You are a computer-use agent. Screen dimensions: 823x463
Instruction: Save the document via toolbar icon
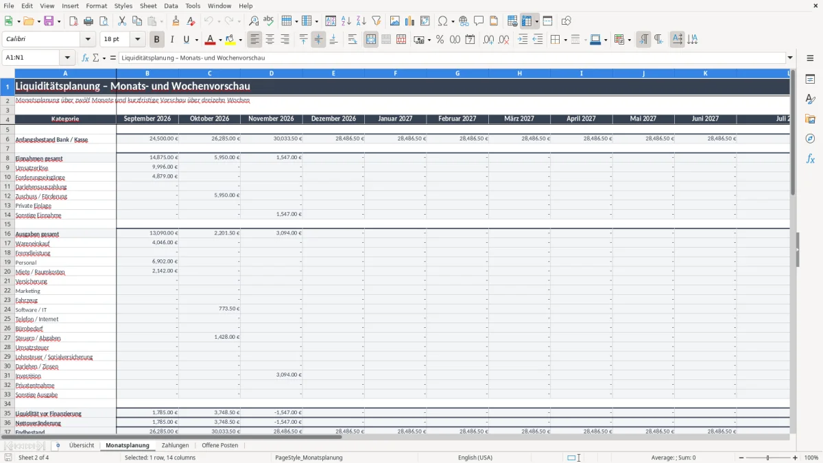[x=49, y=21]
